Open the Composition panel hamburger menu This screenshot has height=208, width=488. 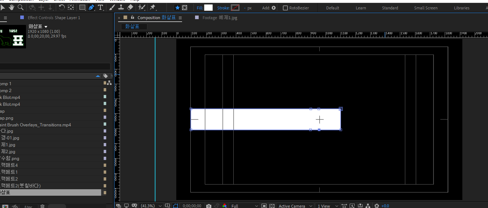[180, 18]
